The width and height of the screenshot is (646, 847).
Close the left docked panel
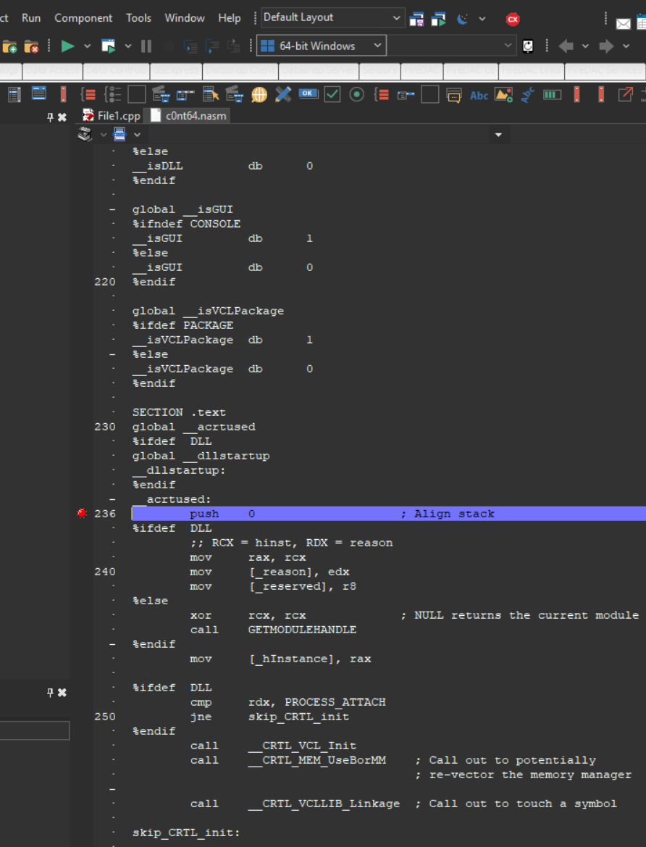(x=62, y=117)
